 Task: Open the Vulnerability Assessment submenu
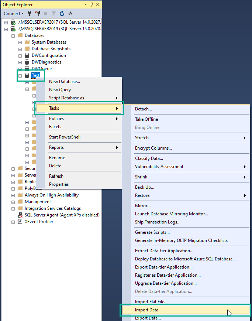point(186,167)
